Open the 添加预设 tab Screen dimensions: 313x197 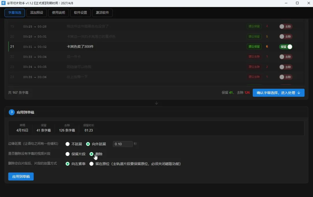(x=37, y=12)
